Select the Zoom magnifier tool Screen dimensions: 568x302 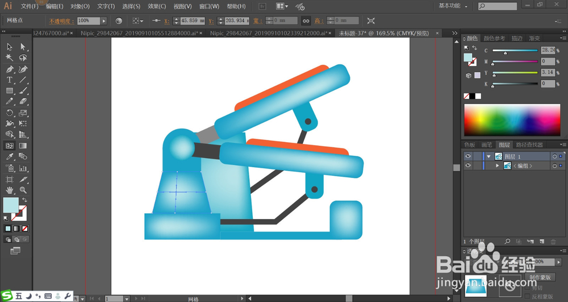pyautogui.click(x=23, y=190)
